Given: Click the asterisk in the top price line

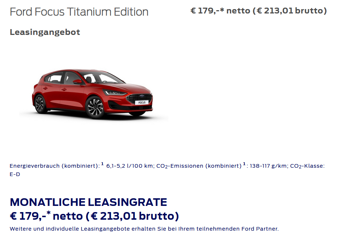Looking at the screenshot, I should (222, 10).
